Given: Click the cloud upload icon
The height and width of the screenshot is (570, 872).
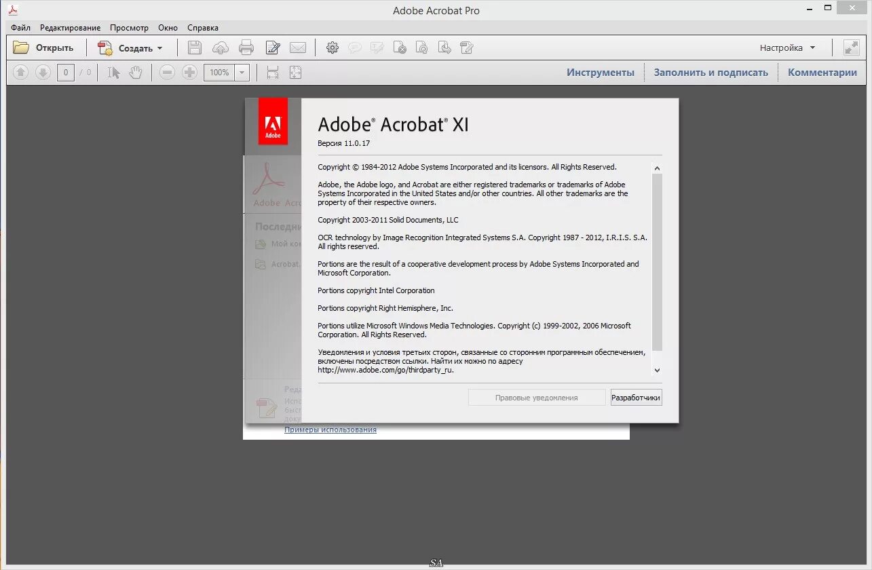Looking at the screenshot, I should 221,47.
